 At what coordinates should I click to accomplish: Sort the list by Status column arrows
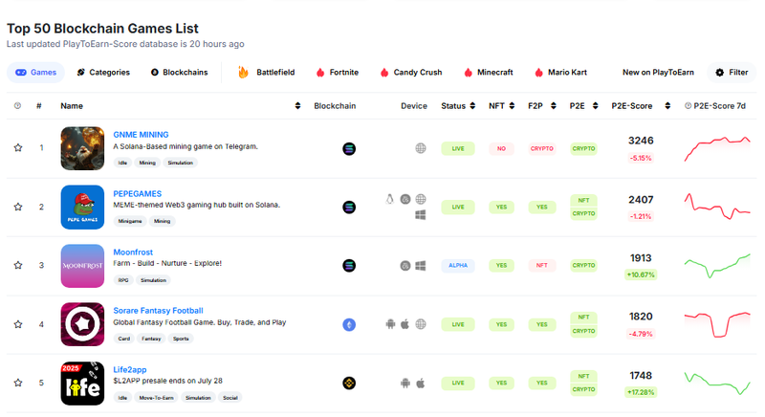472,106
